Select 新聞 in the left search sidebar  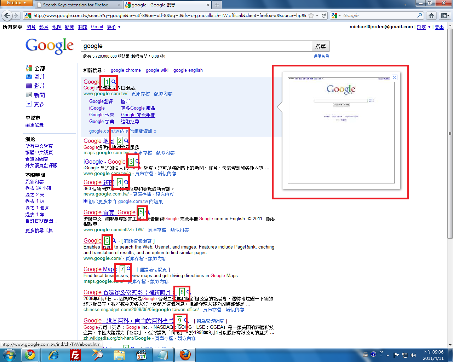(x=35, y=95)
